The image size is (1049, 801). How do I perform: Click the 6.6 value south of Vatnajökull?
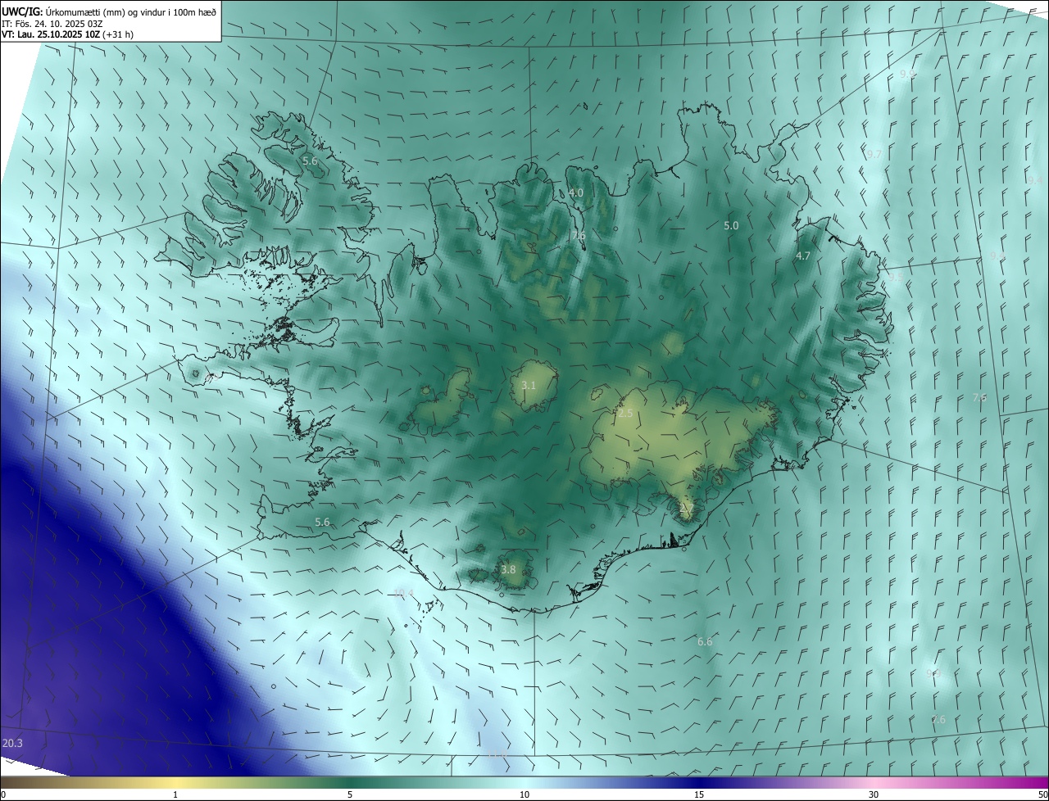tap(705, 642)
